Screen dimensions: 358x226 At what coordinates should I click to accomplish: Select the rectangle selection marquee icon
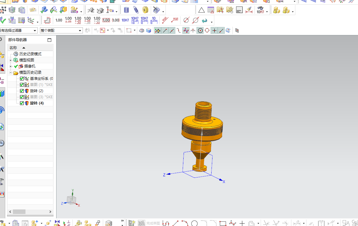point(129,31)
